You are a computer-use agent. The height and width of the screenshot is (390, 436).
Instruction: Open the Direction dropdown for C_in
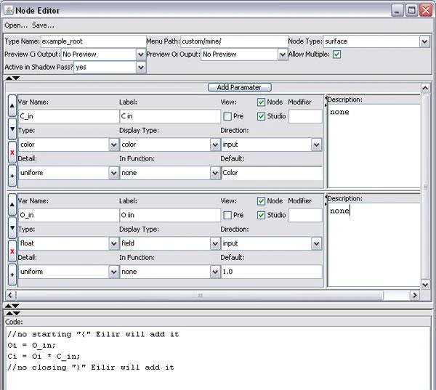click(316, 145)
